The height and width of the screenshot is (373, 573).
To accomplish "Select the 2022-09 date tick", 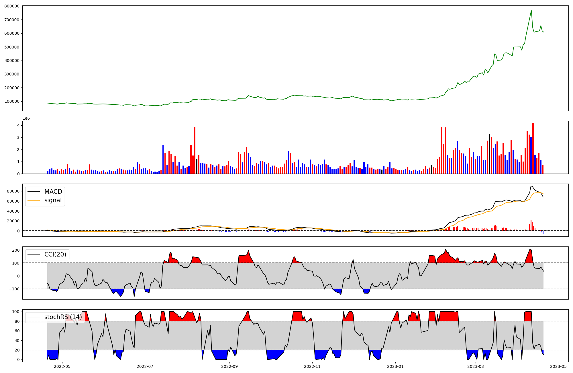I will click(x=229, y=366).
